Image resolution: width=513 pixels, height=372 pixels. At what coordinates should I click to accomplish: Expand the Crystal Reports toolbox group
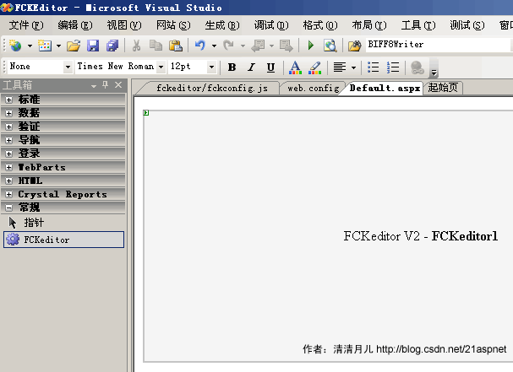coord(8,194)
